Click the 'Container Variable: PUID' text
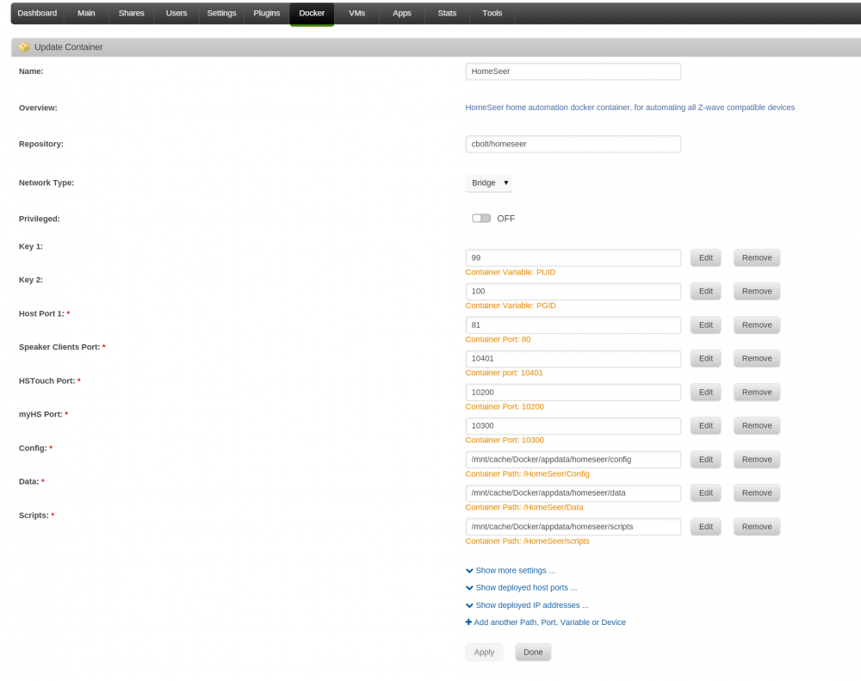 click(510, 272)
